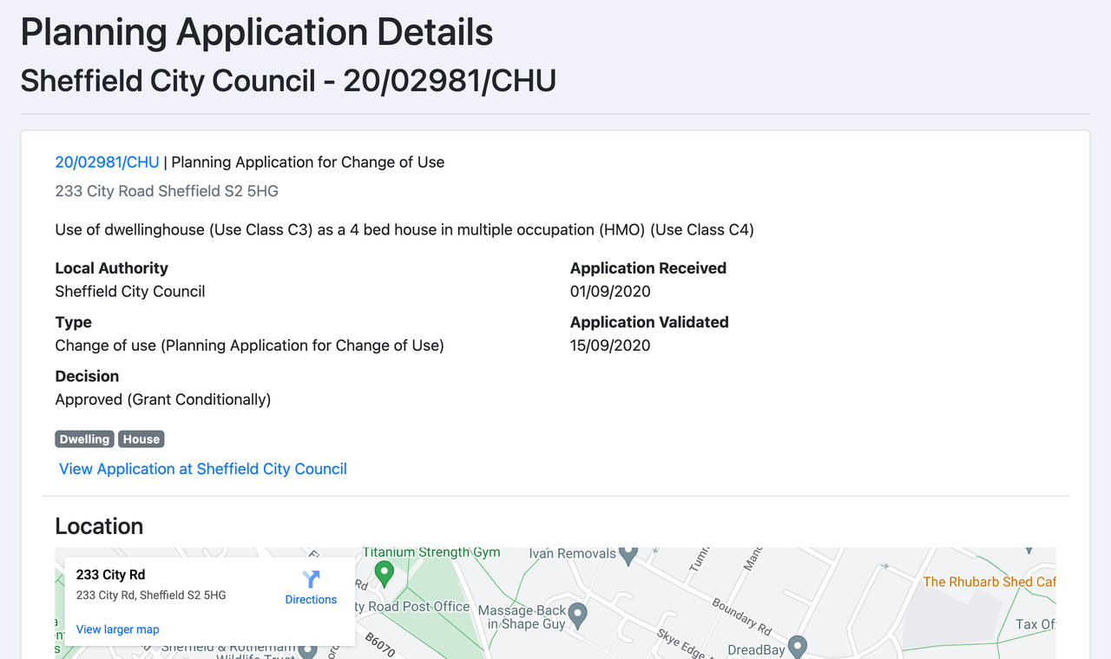Open the 20/02981/CHU reference link
The height and width of the screenshot is (659, 1111).
107,162
